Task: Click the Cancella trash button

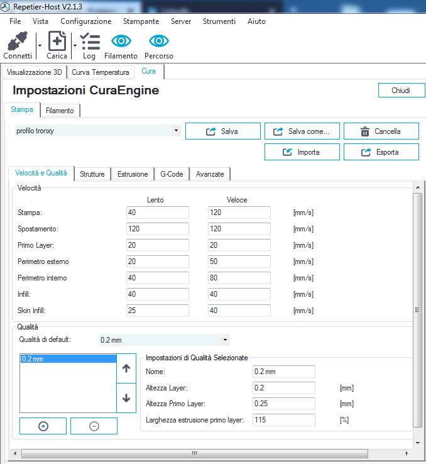Action: click(x=381, y=131)
